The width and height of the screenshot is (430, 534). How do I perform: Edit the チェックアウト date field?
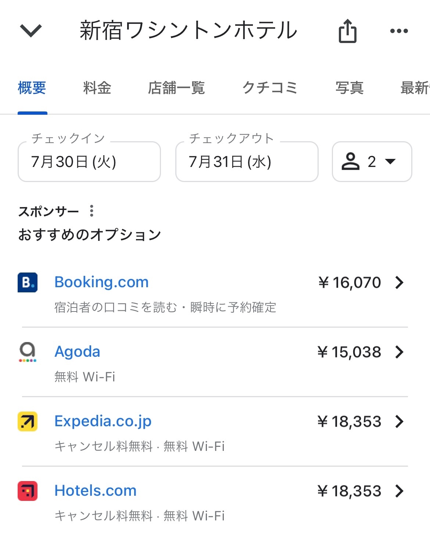point(247,162)
